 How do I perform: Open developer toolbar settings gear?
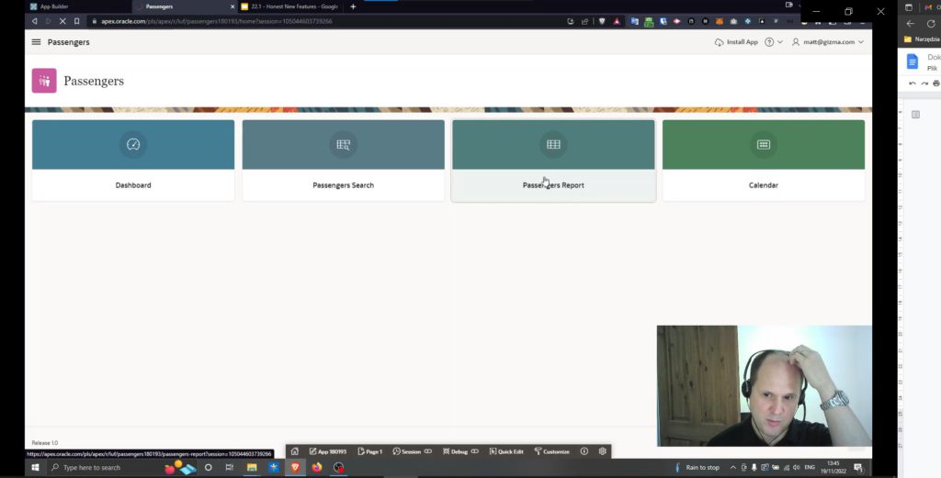[x=603, y=451]
